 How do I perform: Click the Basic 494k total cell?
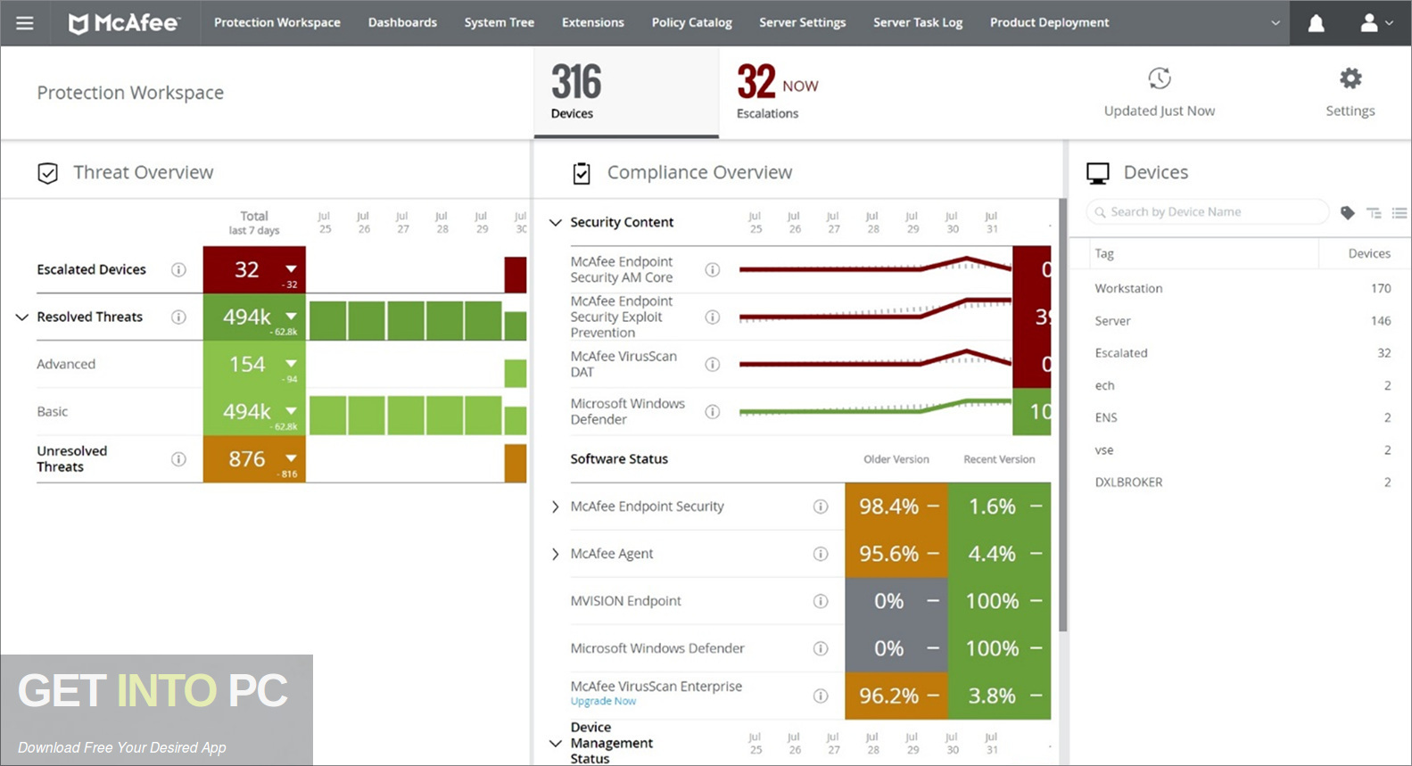coord(254,412)
